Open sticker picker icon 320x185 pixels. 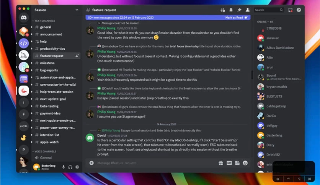point(237,163)
